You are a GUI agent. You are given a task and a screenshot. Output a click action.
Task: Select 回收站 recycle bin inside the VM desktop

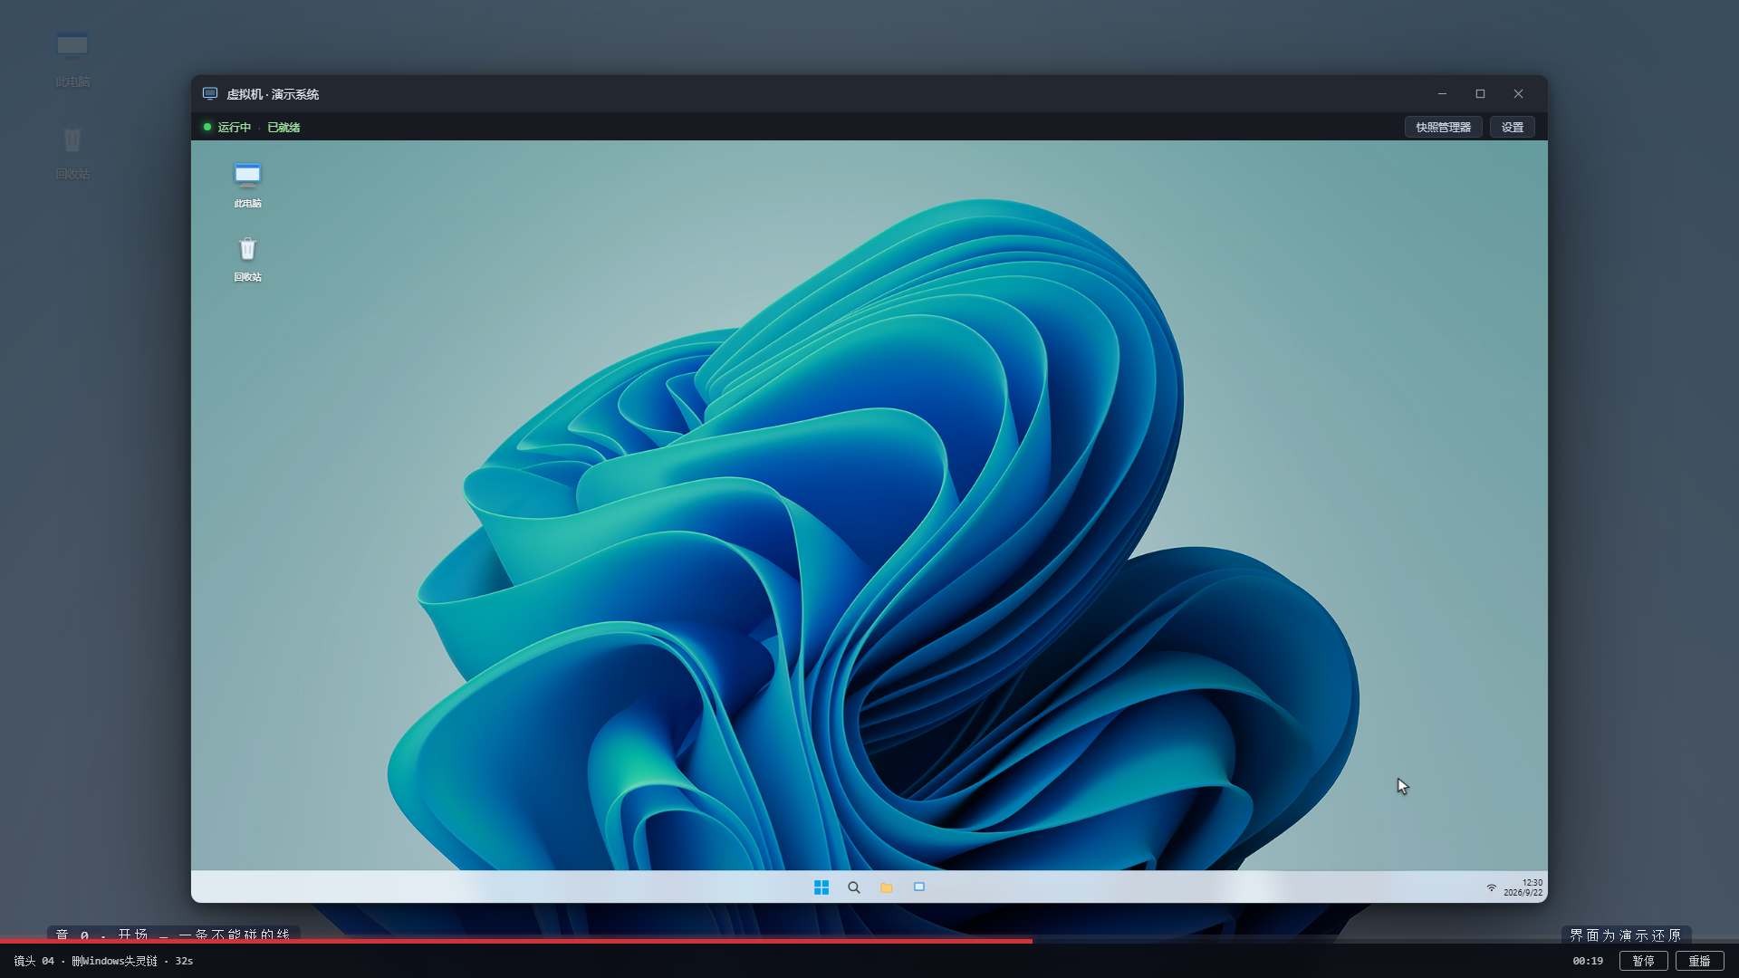click(247, 259)
